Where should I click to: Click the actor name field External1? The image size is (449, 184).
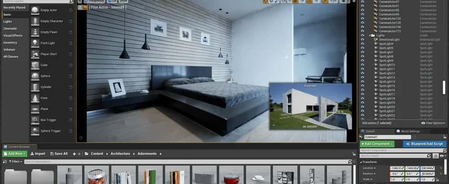click(x=387, y=137)
